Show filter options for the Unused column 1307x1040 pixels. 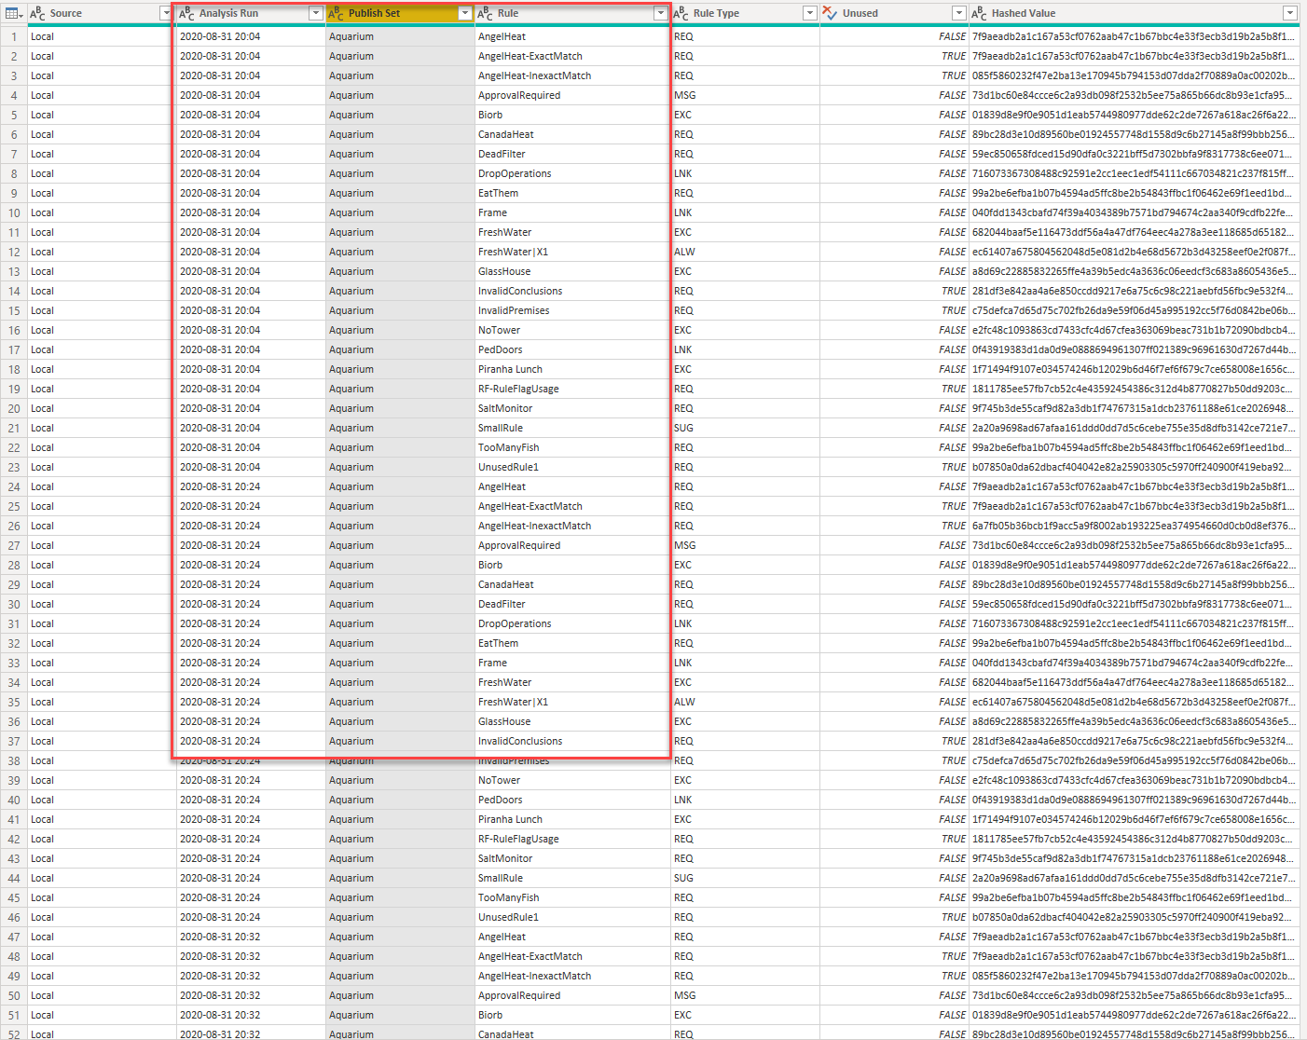coord(958,13)
